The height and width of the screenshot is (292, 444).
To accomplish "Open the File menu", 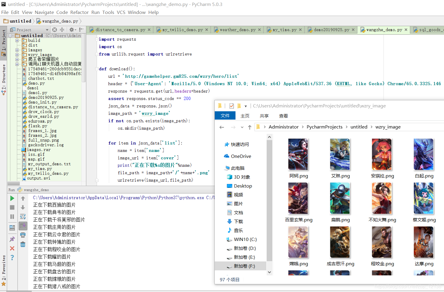I will pos(5,12).
